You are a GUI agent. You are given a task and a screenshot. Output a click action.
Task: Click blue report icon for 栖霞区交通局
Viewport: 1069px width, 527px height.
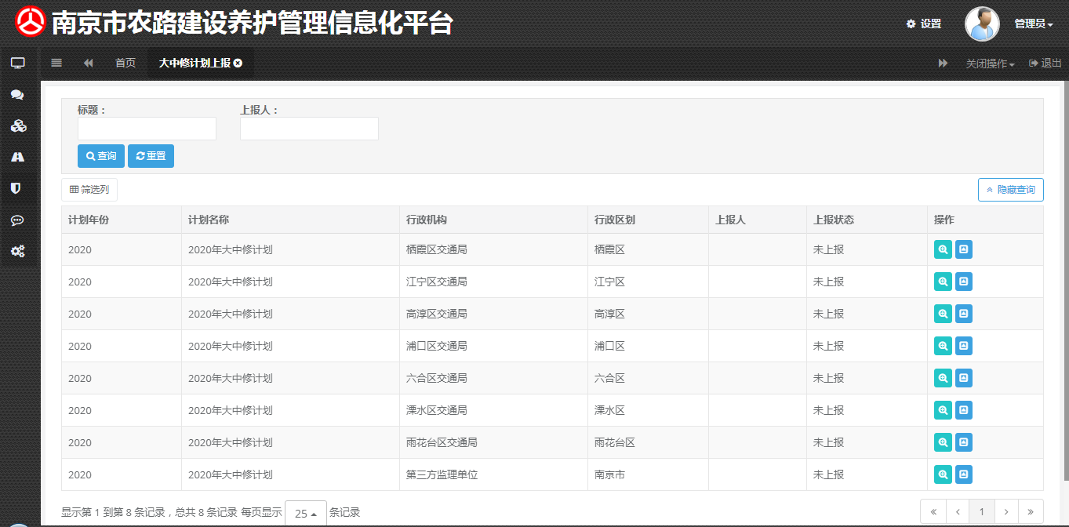[964, 249]
